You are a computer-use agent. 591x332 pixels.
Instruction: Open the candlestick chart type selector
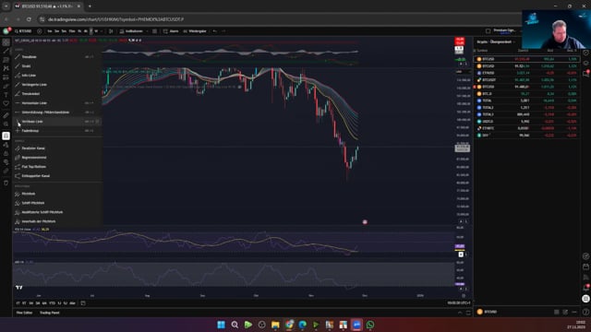point(111,31)
